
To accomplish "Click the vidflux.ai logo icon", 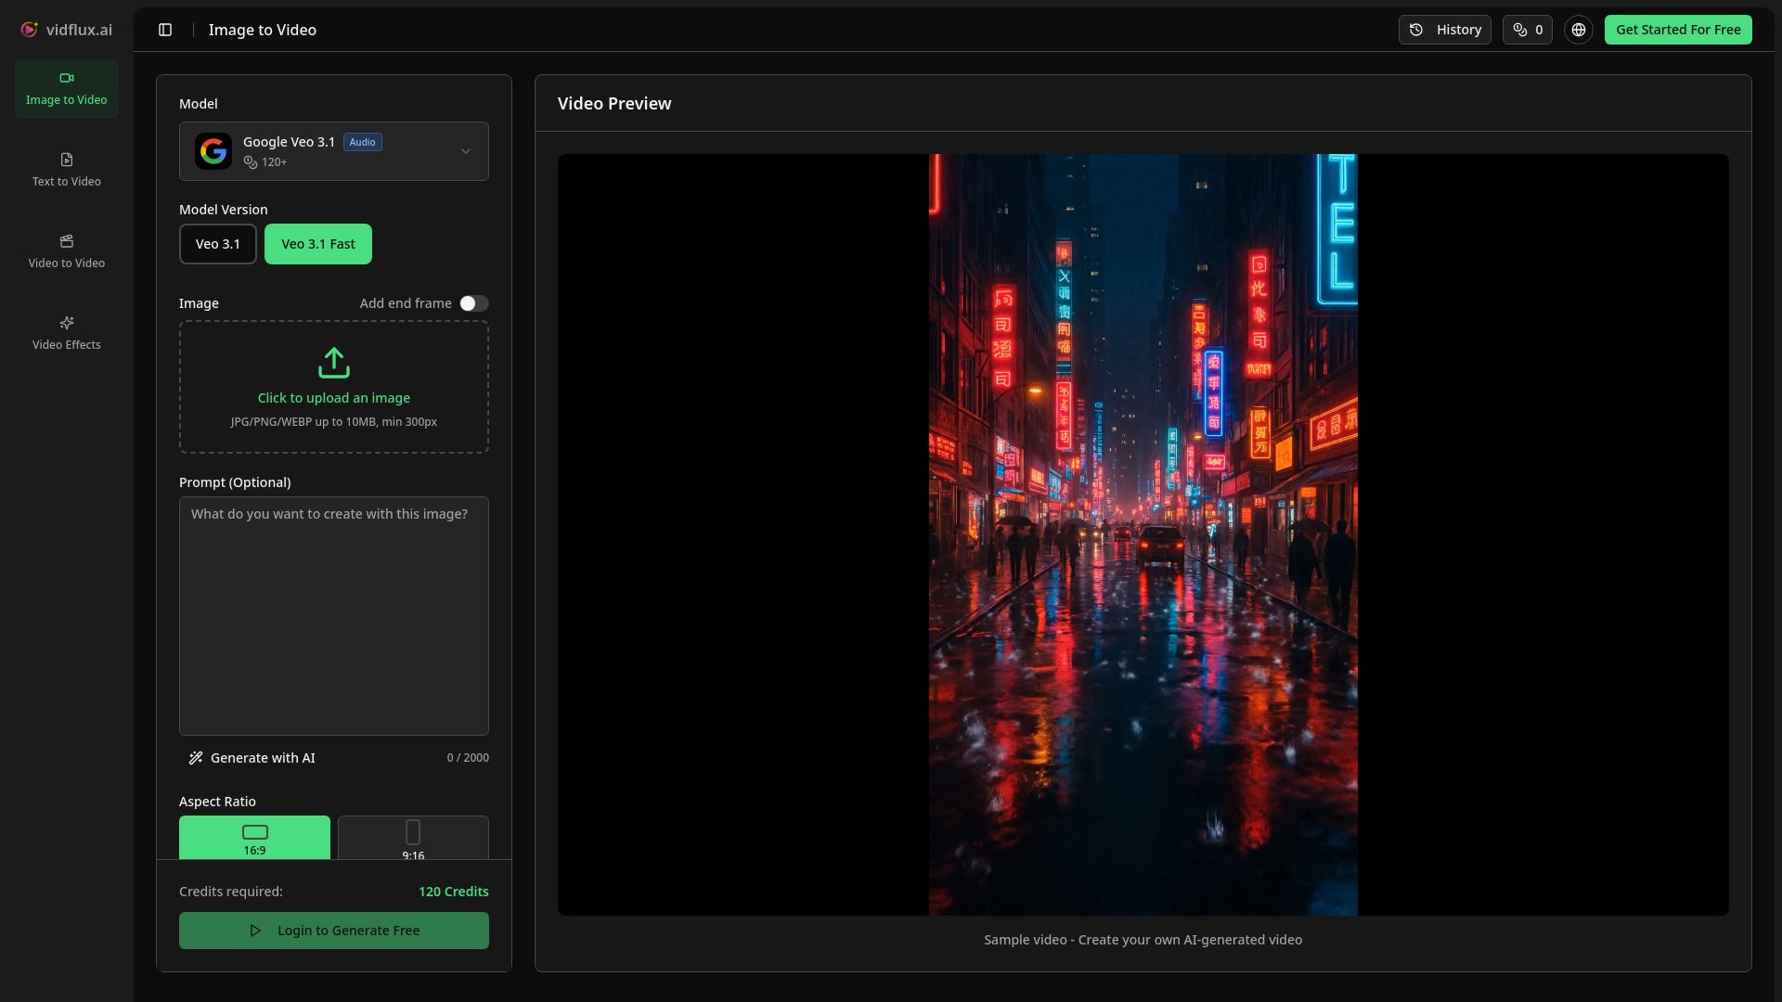I will [28, 29].
